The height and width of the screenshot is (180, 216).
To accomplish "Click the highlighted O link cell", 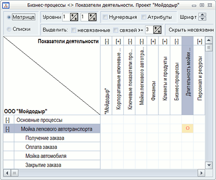I will coord(188,128).
